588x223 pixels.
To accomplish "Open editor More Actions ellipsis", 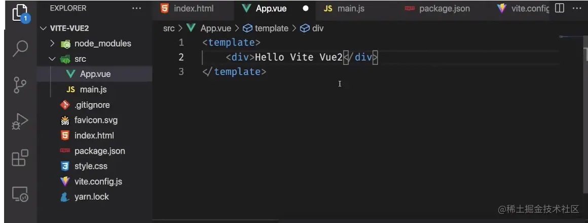I will coord(577,9).
